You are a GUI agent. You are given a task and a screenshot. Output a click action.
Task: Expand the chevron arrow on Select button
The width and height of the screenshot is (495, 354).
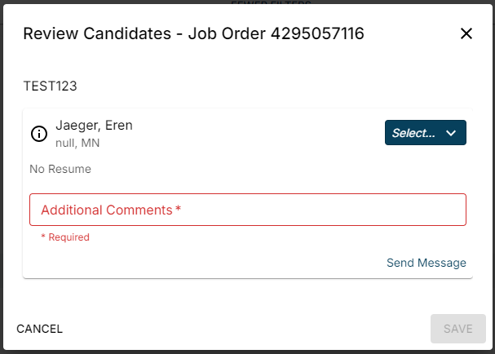click(x=451, y=133)
